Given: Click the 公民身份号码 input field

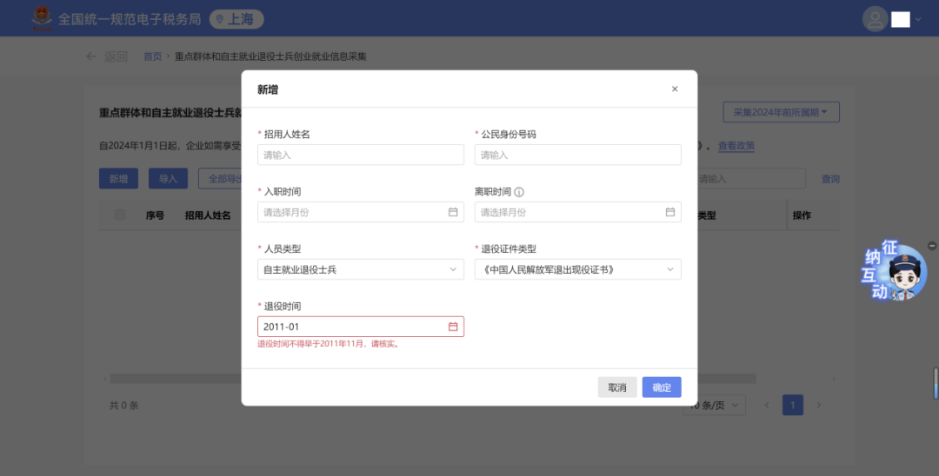Looking at the screenshot, I should 577,155.
